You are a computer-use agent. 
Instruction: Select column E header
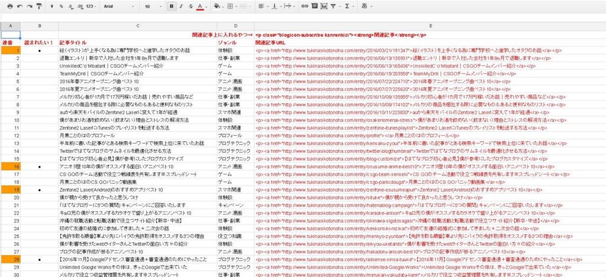tap(430, 26)
